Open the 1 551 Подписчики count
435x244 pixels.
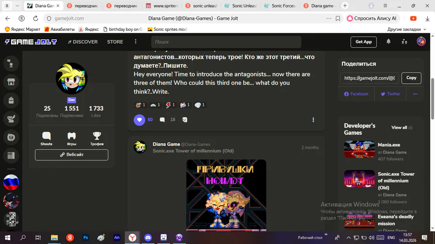pos(72,111)
